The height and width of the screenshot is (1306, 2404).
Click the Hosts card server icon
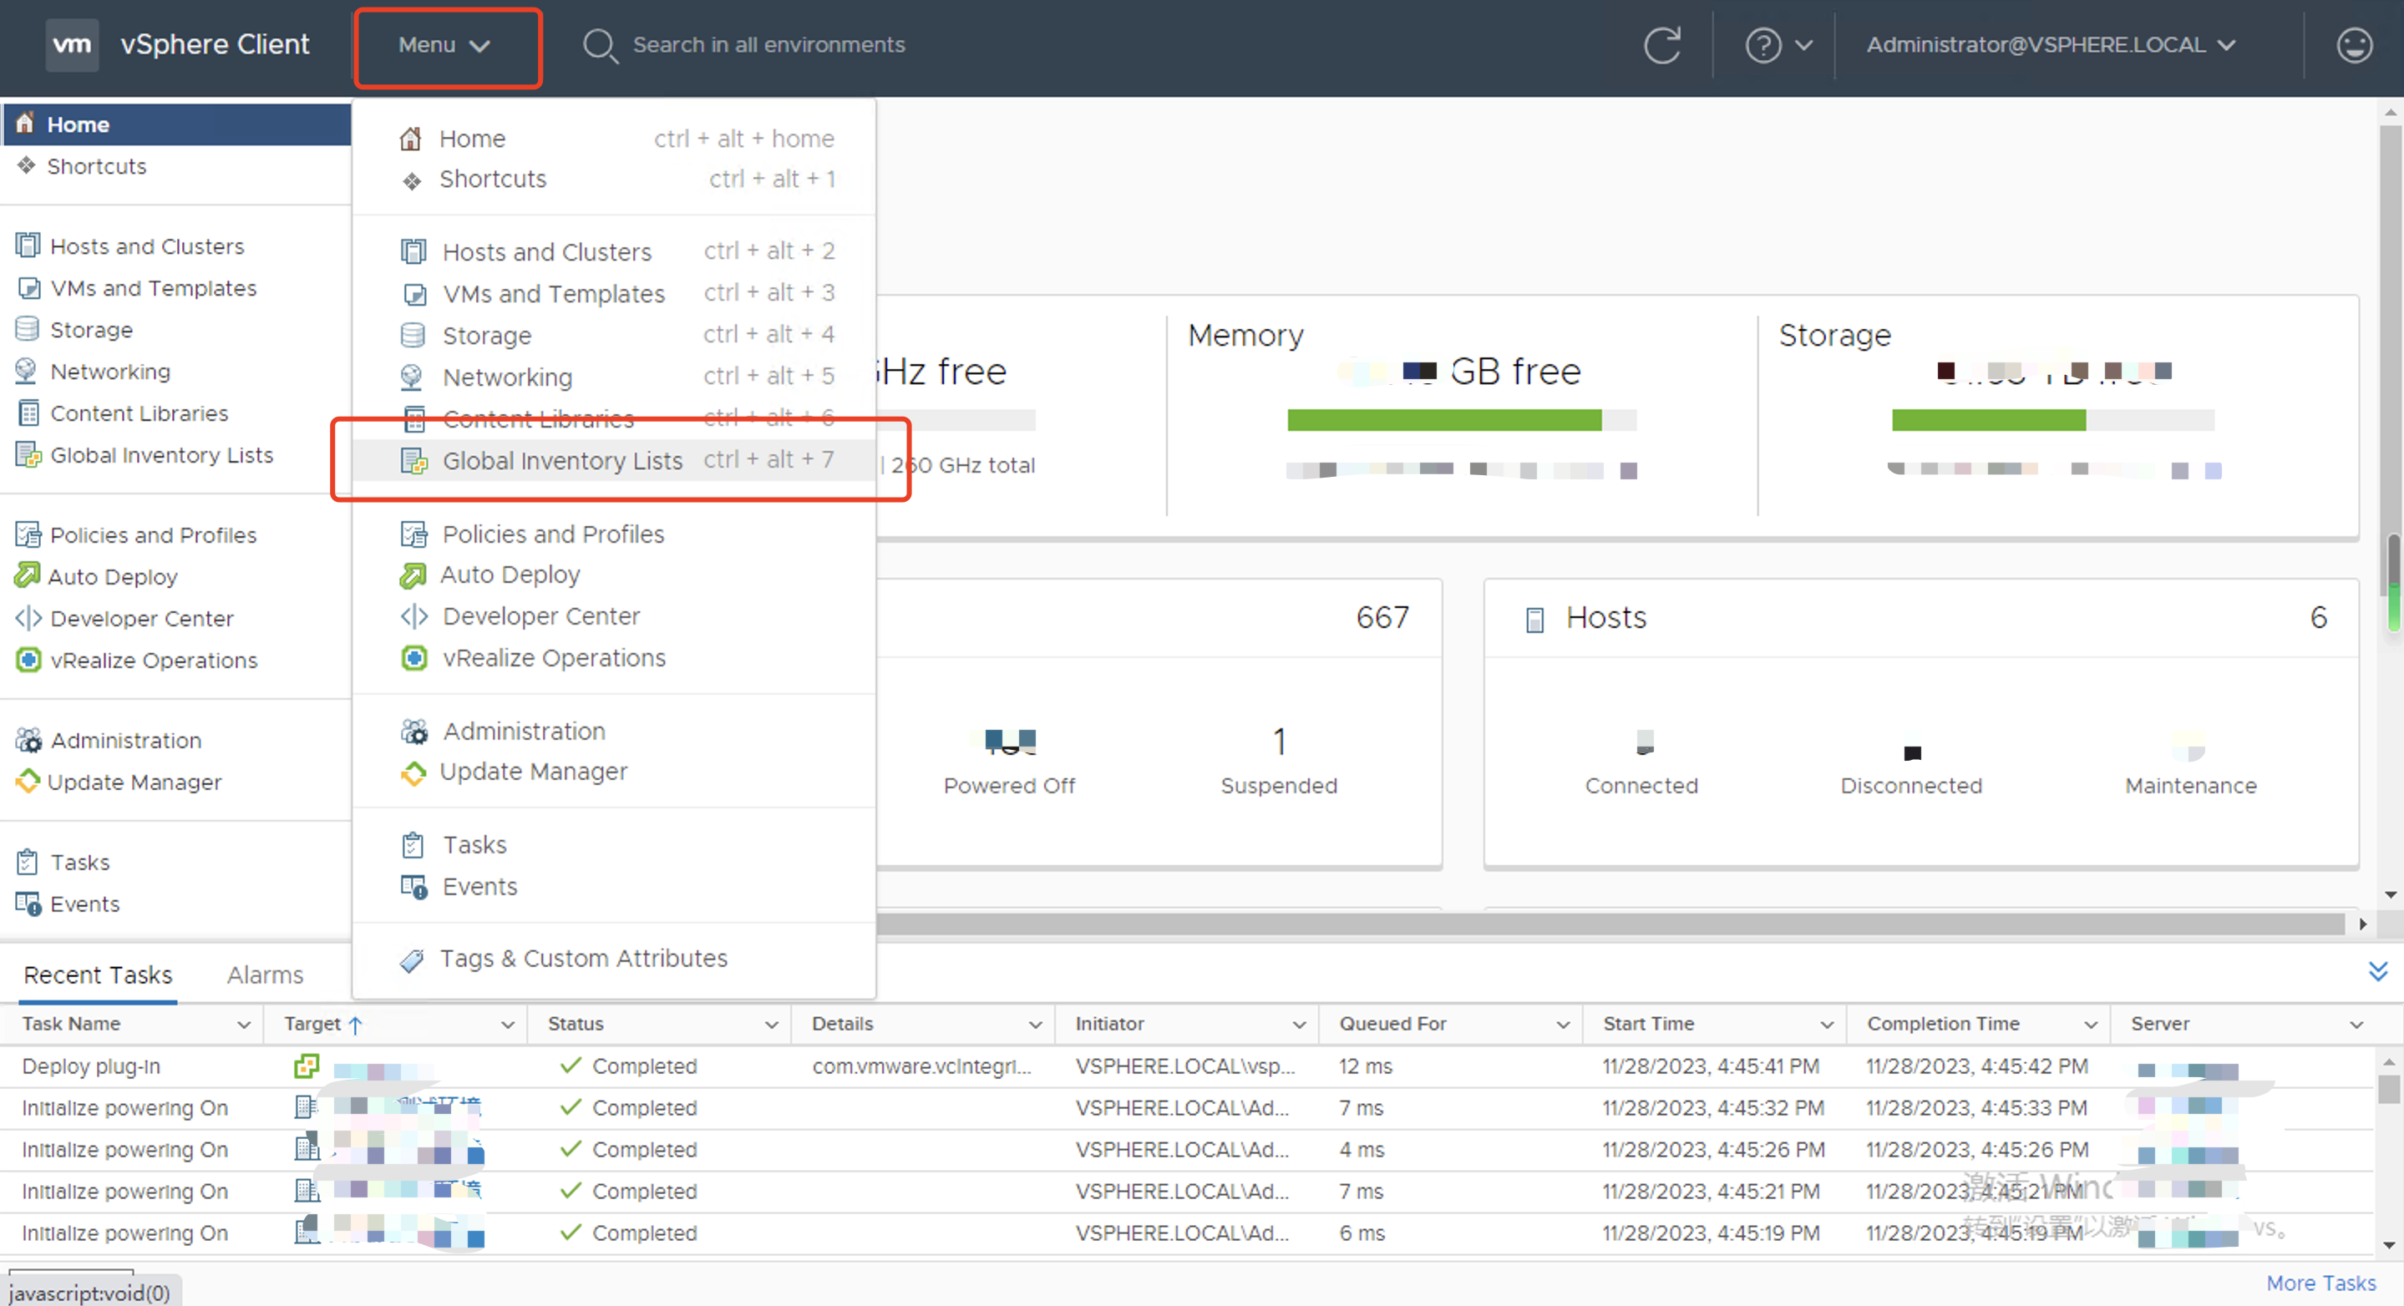pyautogui.click(x=1534, y=620)
